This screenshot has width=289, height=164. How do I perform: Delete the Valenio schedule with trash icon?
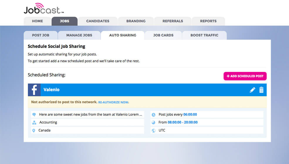pyautogui.click(x=261, y=90)
